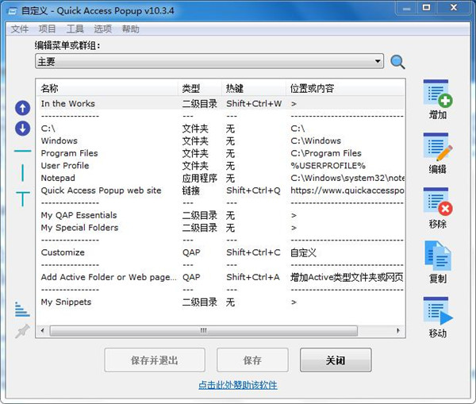The height and width of the screenshot is (404, 476).
Task: Select Quick Access Popup web site row
Action: [221, 190]
